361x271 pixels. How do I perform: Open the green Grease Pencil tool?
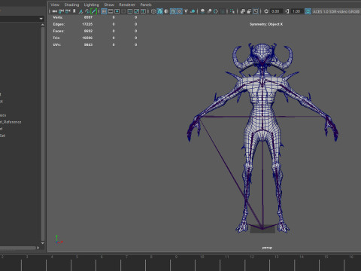point(93,11)
